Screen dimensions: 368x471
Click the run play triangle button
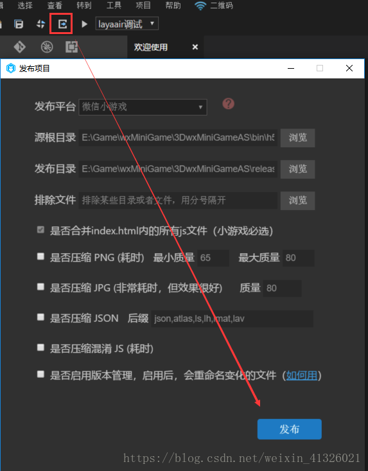tap(84, 24)
